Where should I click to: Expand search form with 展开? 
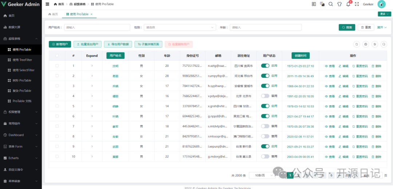[382, 27]
